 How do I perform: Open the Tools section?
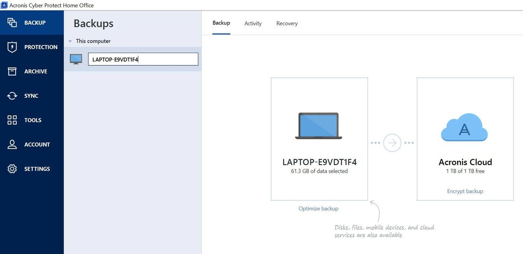[25, 120]
